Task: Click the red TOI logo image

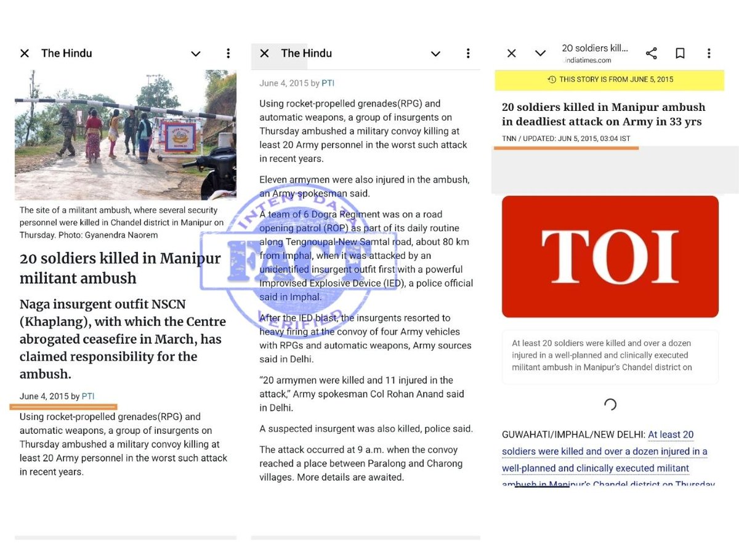Action: pyautogui.click(x=610, y=256)
